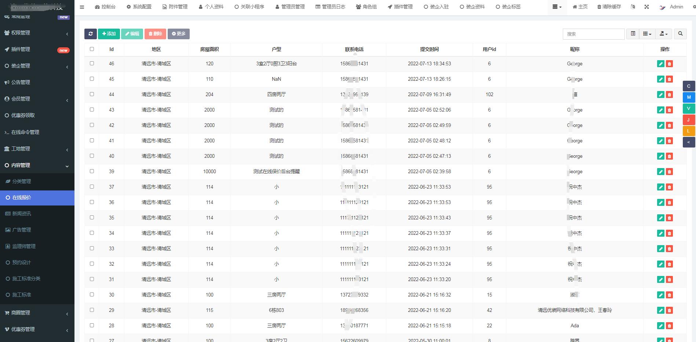Image resolution: width=696 pixels, height=342 pixels.
Task: Toggle the table card view icon
Action: tap(633, 34)
